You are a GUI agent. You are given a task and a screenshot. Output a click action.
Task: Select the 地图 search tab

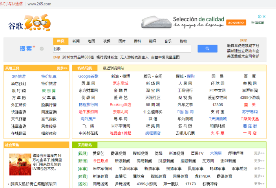click(91, 41)
